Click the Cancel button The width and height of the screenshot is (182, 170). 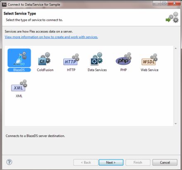165,163
